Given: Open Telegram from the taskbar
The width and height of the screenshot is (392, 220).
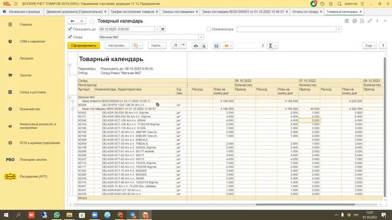Looking at the screenshot, I should [x=133, y=215].
